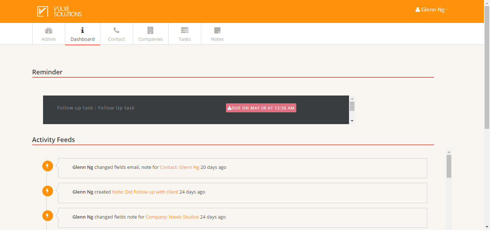Click the "20 days ago" timestamp
490x230 pixels.
(213, 167)
